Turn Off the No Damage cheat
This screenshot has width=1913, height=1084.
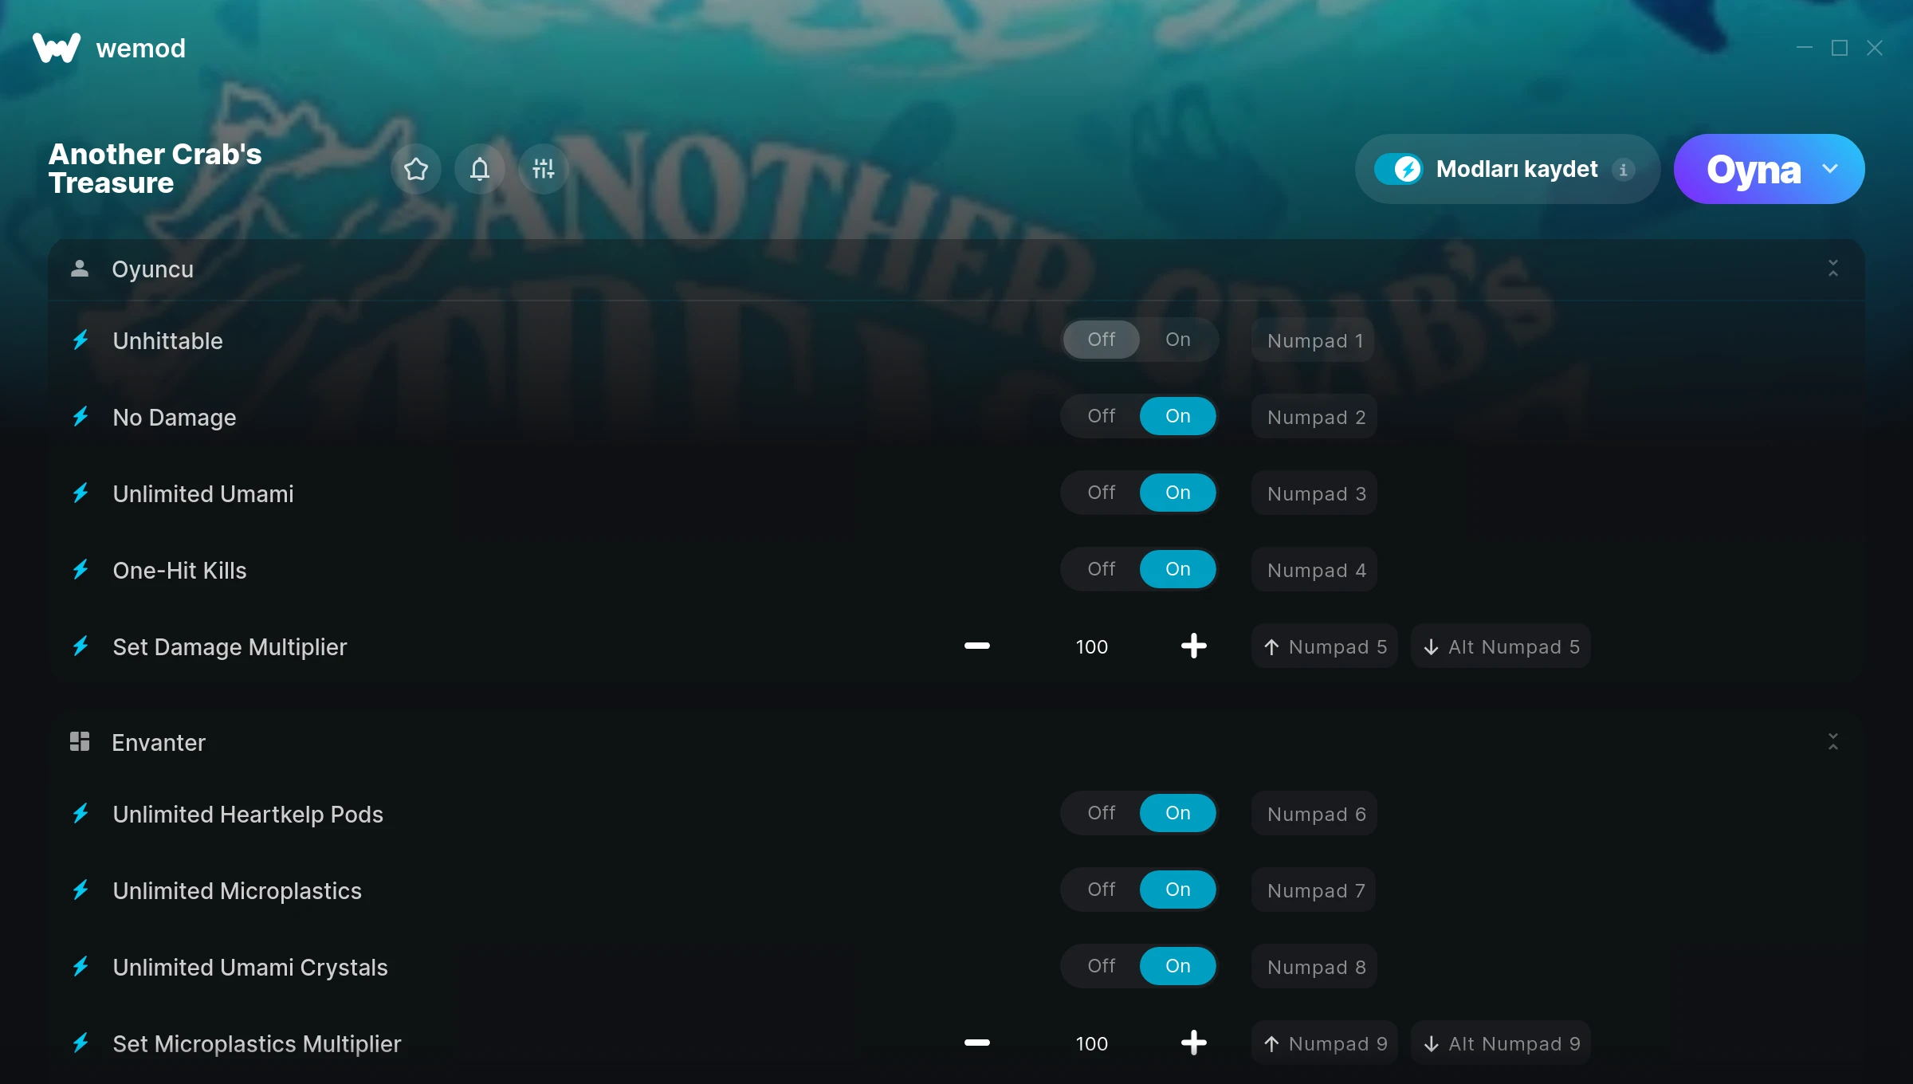pos(1102,416)
